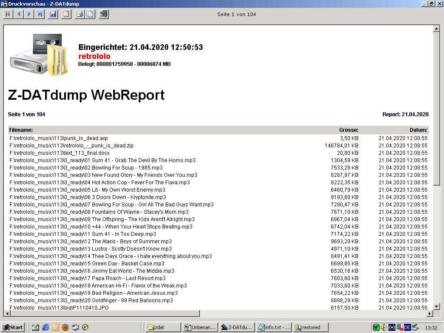Screen dimensions: 444x333
Task: Click the Filename: column header
Action: pos(21,130)
